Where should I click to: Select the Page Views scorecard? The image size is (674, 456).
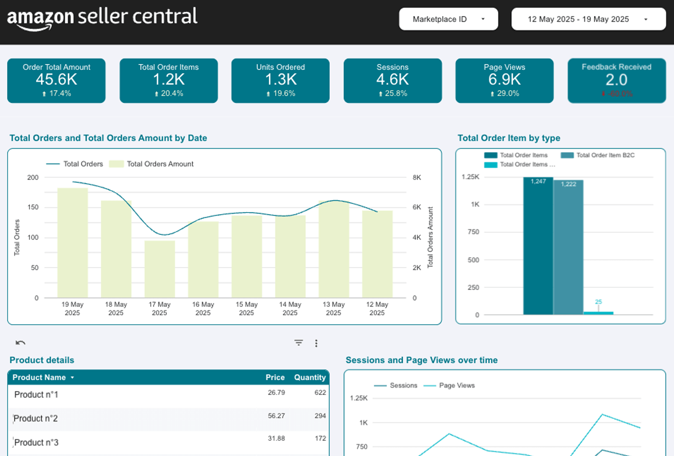pyautogui.click(x=505, y=80)
